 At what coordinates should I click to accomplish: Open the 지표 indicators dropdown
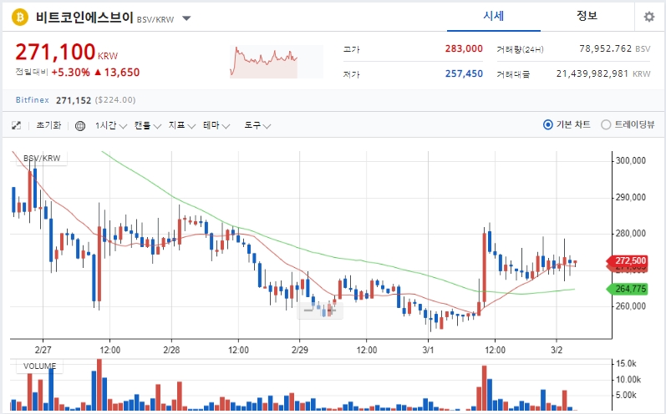[181, 125]
